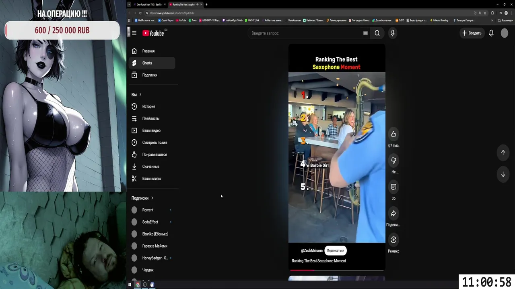The image size is (515, 289).
Task: Open the Dashboard / Stream bookmark
Action: click(313, 20)
